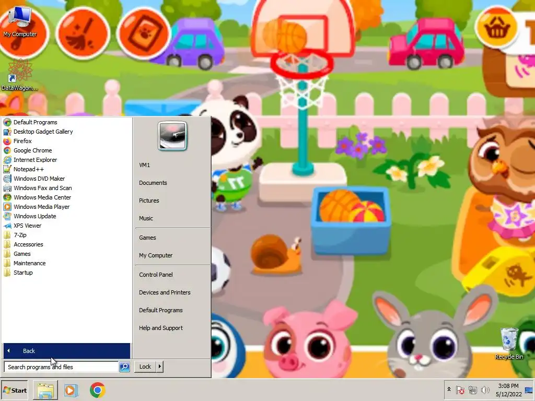
Task: Open My Computer from Start menu right pane
Action: 156,255
